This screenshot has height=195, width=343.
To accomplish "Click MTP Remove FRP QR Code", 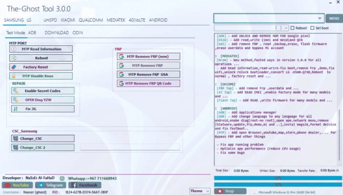I will [x=149, y=83].
